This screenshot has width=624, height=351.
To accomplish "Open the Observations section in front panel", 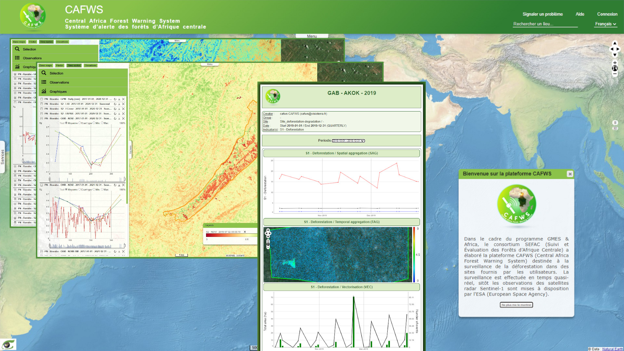I will tap(84, 82).
